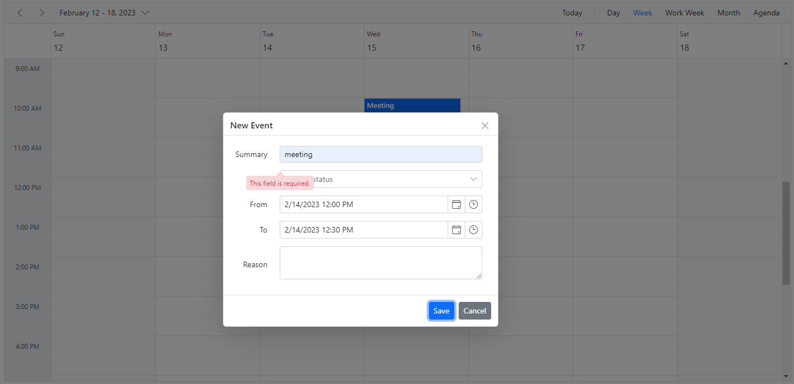Switch to Month view
Image resolution: width=794 pixels, height=384 pixels.
coord(728,13)
